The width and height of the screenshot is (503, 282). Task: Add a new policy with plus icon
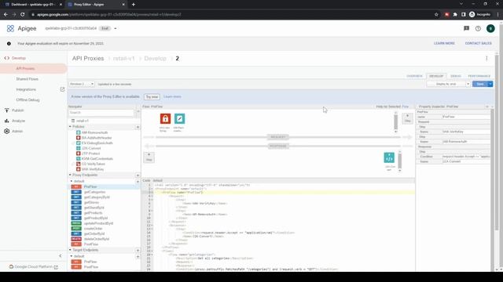click(x=138, y=127)
